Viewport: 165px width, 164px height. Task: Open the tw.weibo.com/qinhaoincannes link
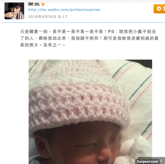64,10
